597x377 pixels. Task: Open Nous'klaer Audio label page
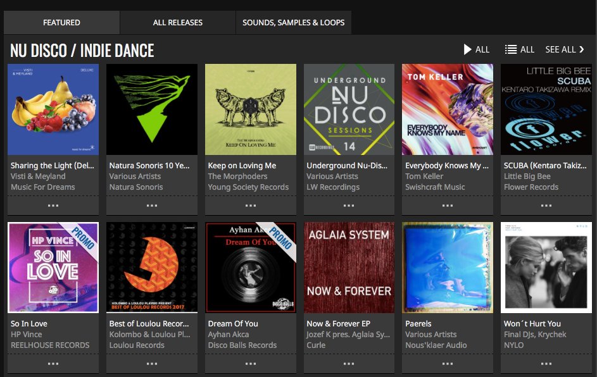[436, 345]
